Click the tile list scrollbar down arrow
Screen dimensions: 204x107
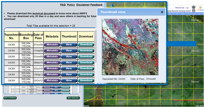pyautogui.click(x=78, y=93)
